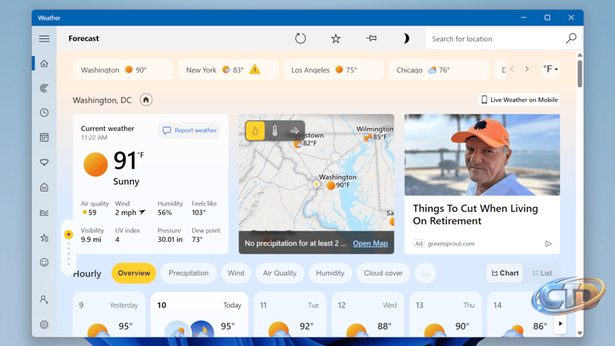
Task: Select the Wind hourly tab
Action: pos(236,273)
